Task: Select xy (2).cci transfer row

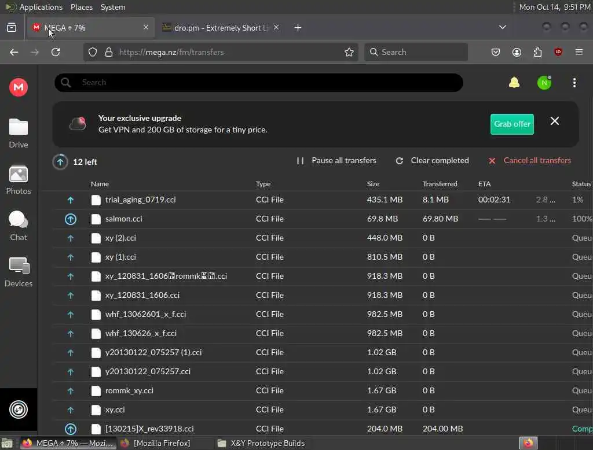Action: click(x=322, y=238)
